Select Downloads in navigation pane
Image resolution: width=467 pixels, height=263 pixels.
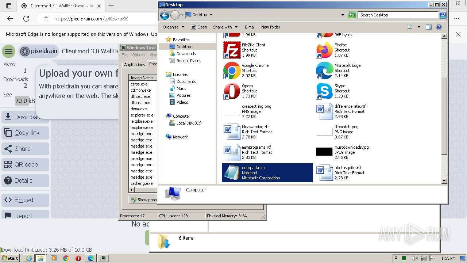click(x=186, y=54)
